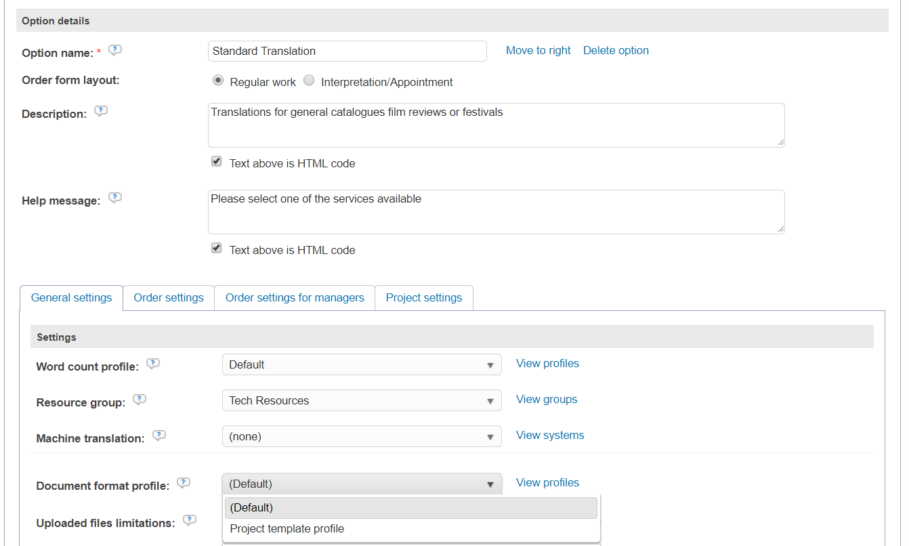
Task: Uncheck HTML code checkbox under Help message
Action: (217, 249)
